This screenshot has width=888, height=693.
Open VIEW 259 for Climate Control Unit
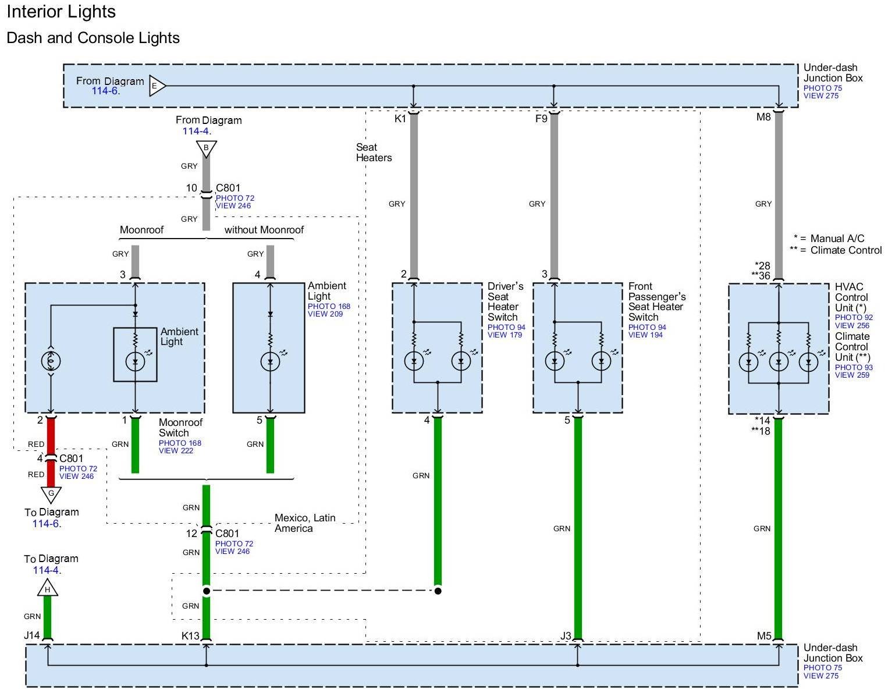tap(853, 375)
